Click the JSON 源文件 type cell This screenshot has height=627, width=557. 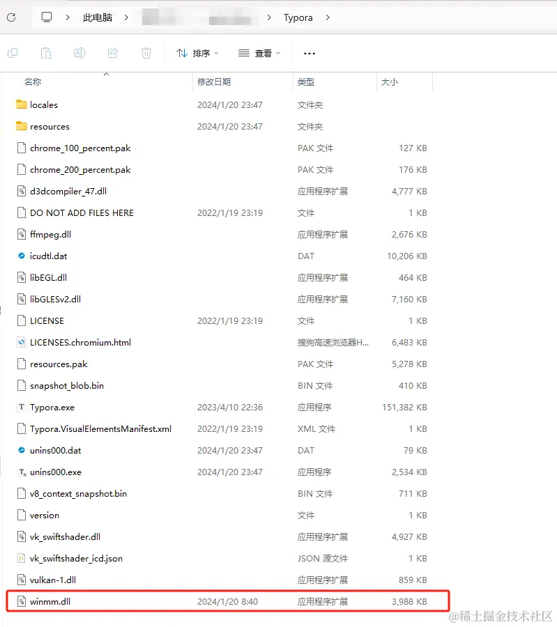[x=323, y=558]
